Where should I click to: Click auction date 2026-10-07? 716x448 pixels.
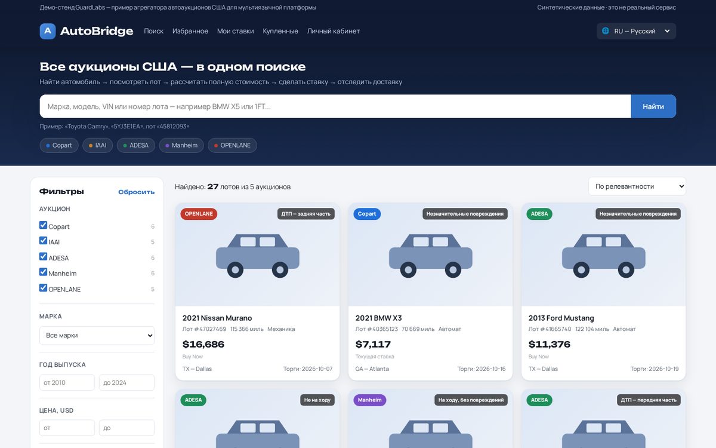(x=308, y=369)
